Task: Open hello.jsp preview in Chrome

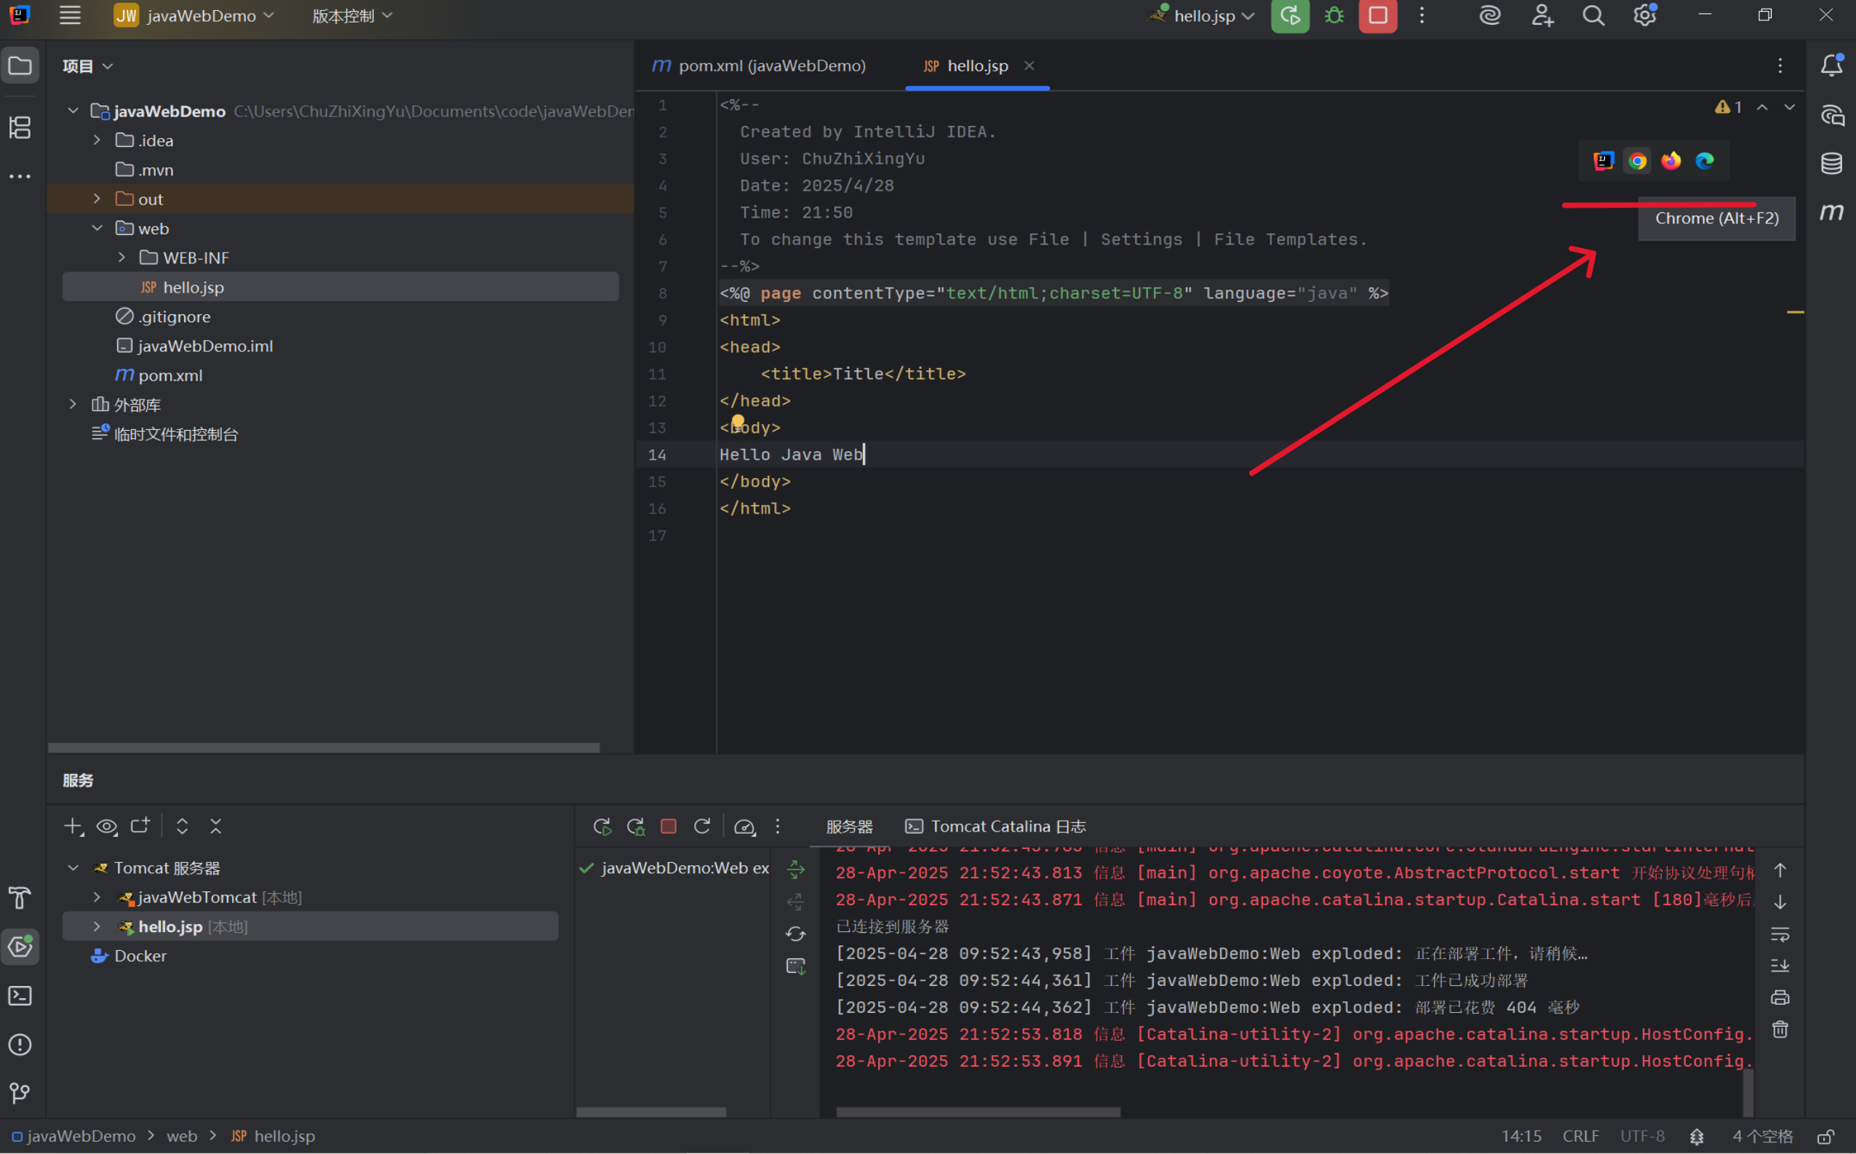Action: (x=1637, y=160)
